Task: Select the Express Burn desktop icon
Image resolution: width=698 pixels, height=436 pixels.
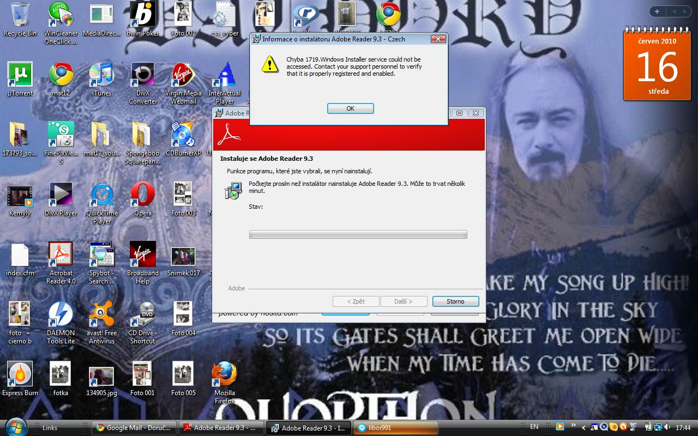Action: 20,379
